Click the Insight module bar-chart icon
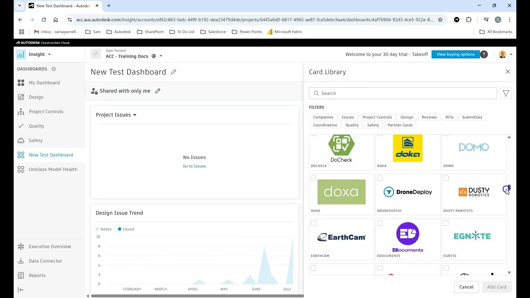The image size is (530, 298). tap(21, 54)
